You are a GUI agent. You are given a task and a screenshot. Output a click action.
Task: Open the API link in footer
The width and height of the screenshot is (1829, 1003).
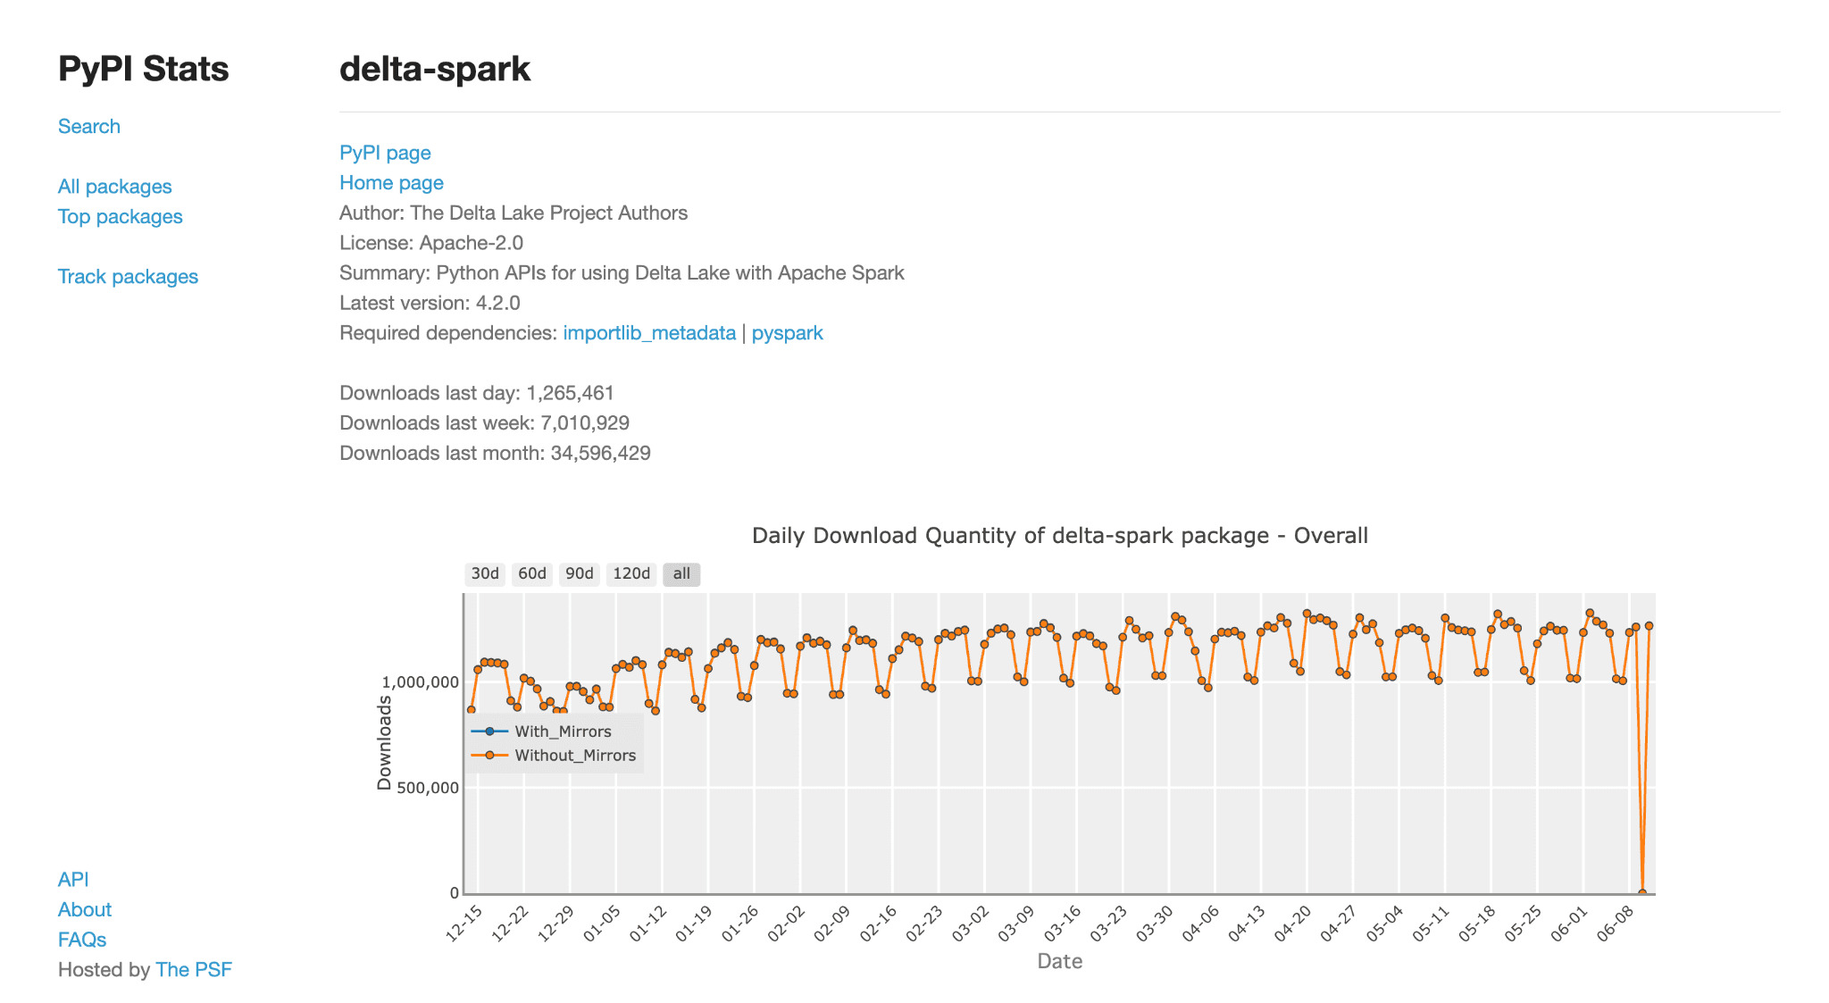tap(73, 880)
